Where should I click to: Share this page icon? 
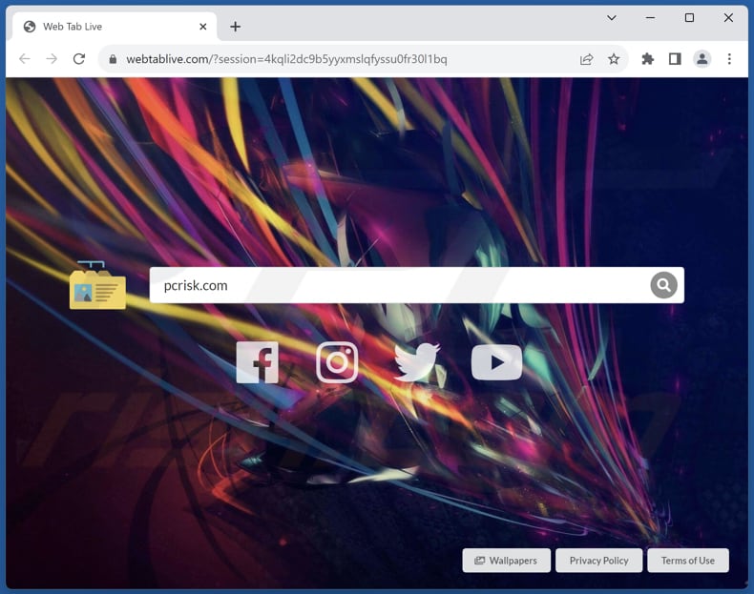(586, 59)
